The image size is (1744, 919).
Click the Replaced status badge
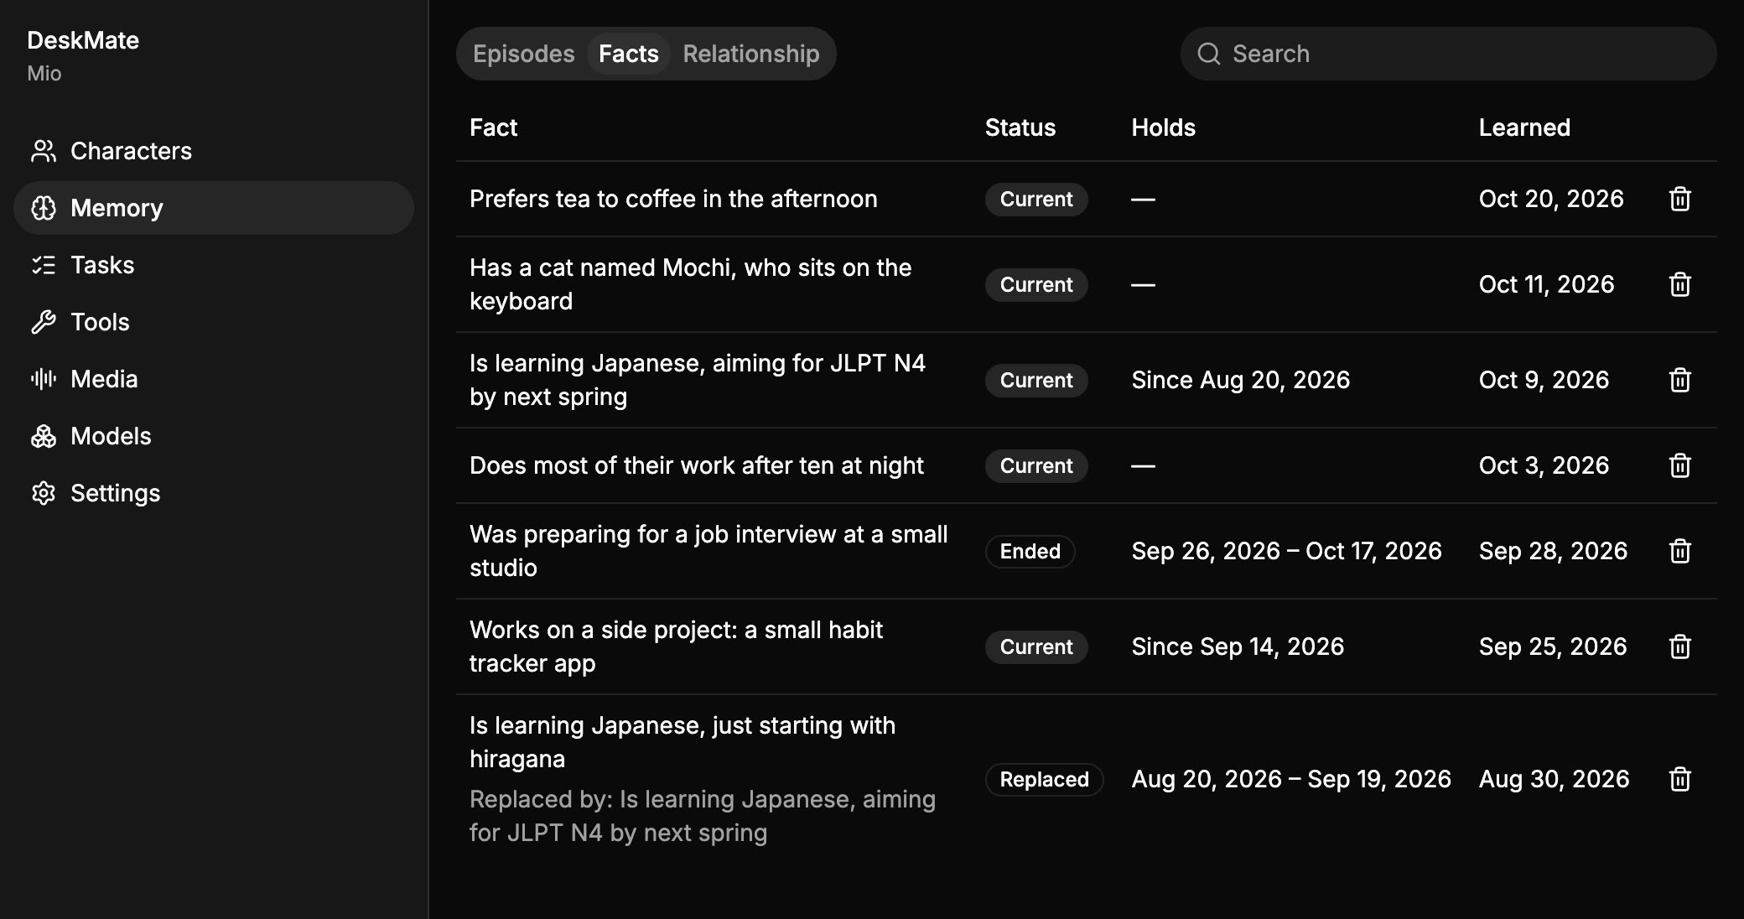[x=1045, y=779]
